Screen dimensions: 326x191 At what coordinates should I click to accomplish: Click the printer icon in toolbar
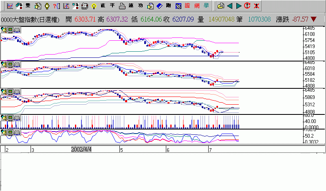click(x=122, y=6)
